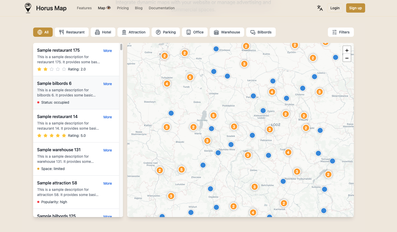The image size is (397, 232).
Task: Select the All category filter
Action: click(x=43, y=32)
